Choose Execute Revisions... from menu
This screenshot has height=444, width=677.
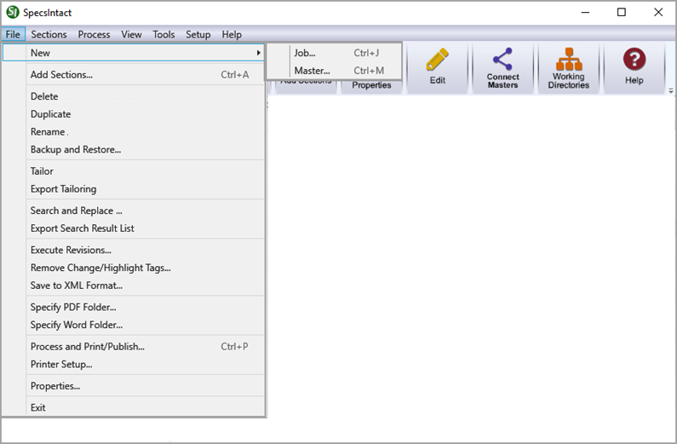pyautogui.click(x=71, y=251)
